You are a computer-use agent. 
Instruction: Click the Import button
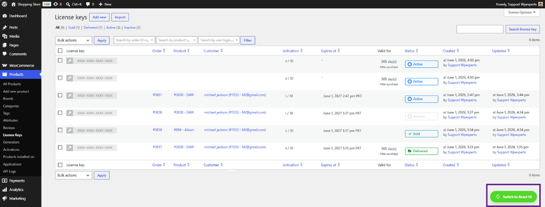coord(120,17)
